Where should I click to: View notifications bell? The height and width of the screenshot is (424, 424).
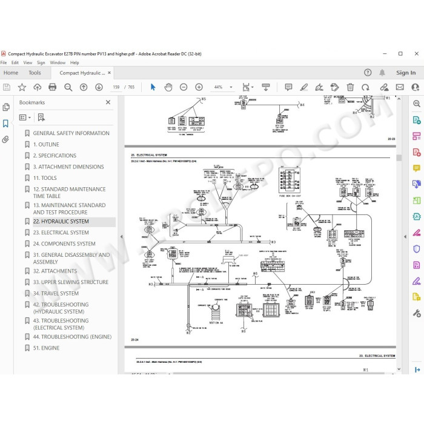click(382, 73)
